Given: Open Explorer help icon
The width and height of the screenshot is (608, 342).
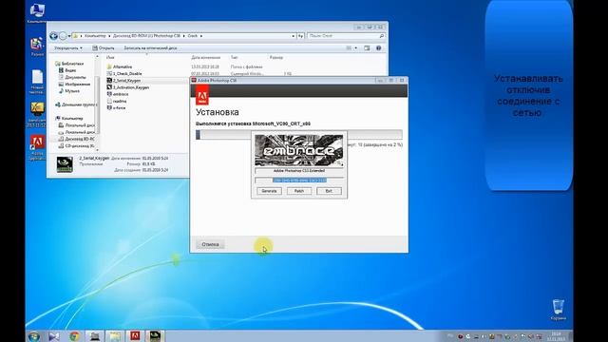Looking at the screenshot, I should coord(378,48).
